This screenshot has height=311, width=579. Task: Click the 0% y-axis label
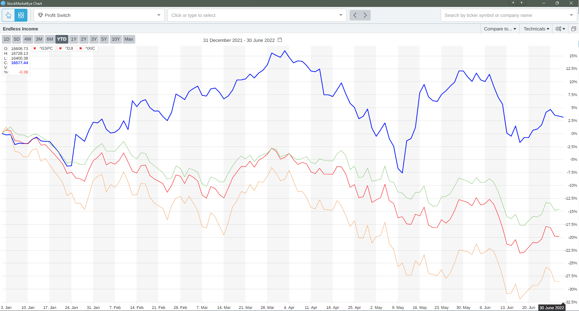574,133
